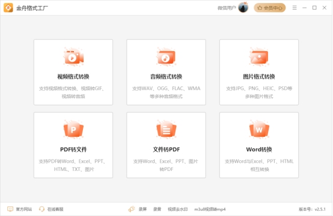Click the official website monitor icon

pos(10,209)
